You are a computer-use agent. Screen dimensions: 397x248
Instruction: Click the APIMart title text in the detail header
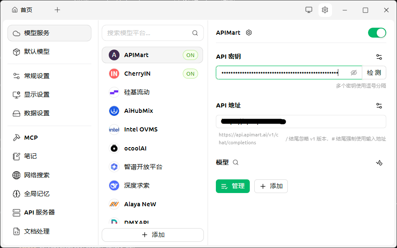228,33
